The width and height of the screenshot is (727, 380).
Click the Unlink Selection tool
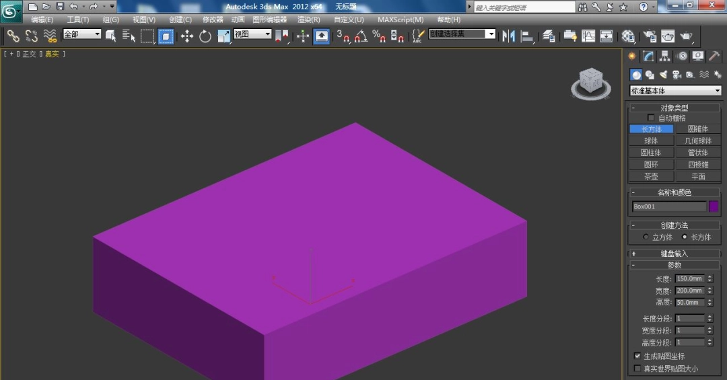[x=32, y=36]
